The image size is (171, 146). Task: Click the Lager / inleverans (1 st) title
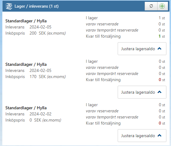point(36,6)
